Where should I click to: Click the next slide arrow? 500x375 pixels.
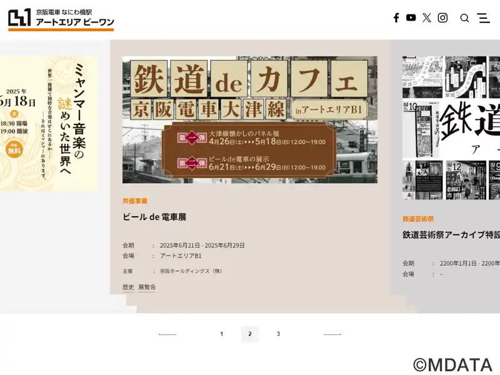[332, 334]
